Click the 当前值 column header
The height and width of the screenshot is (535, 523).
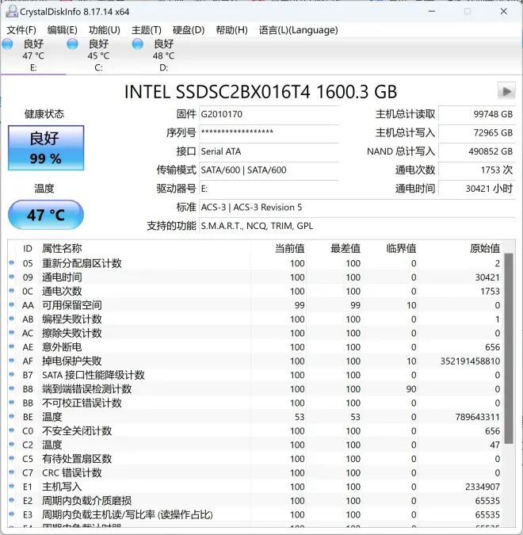(x=290, y=248)
